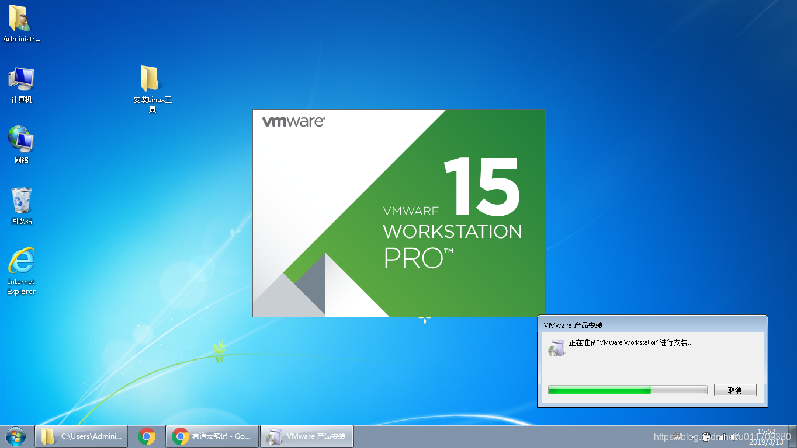The image size is (797, 448).
Task: Open the clock showing 15:52
Action: click(766, 436)
